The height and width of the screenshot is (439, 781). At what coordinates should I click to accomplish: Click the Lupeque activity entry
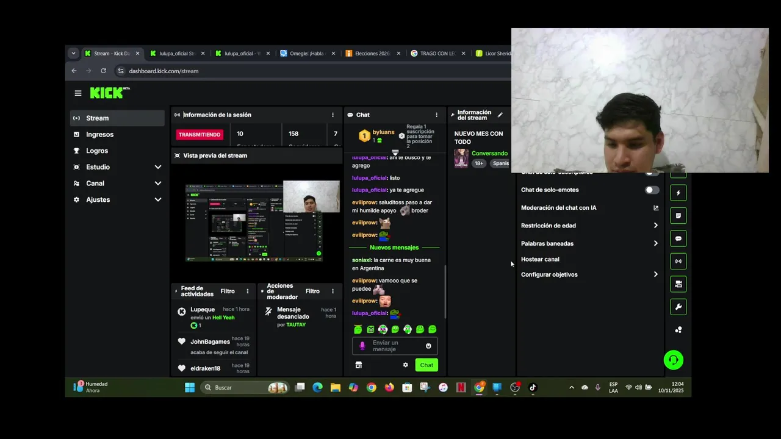[213, 317]
